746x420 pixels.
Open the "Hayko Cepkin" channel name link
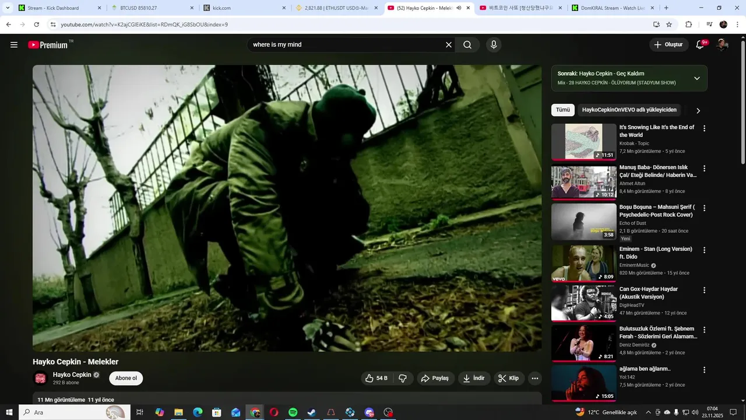(72, 374)
